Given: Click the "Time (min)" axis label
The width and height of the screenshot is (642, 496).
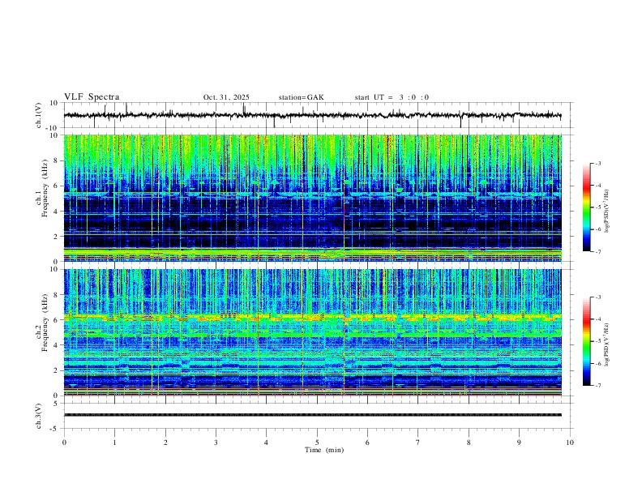Looking at the screenshot, I should pyautogui.click(x=324, y=450).
